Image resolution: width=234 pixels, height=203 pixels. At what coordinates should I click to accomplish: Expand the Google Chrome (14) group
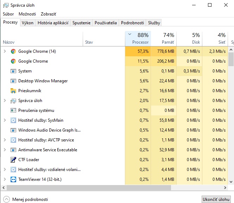(5, 51)
